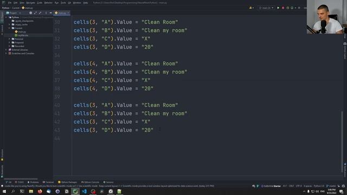Image resolution: width=347 pixels, height=195 pixels.
Task: Run with coverage icon in toolbar
Action: (x=287, y=8)
